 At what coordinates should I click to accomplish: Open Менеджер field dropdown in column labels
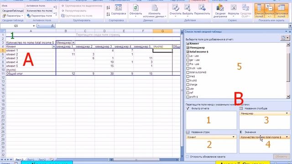pyautogui.click(x=287, y=113)
